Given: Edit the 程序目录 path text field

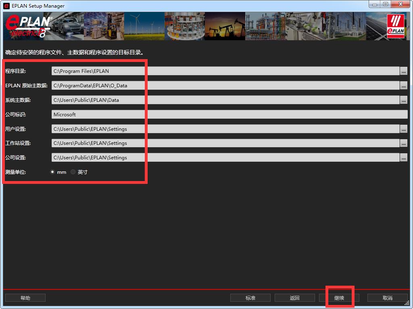Looking at the screenshot, I should tap(225, 71).
